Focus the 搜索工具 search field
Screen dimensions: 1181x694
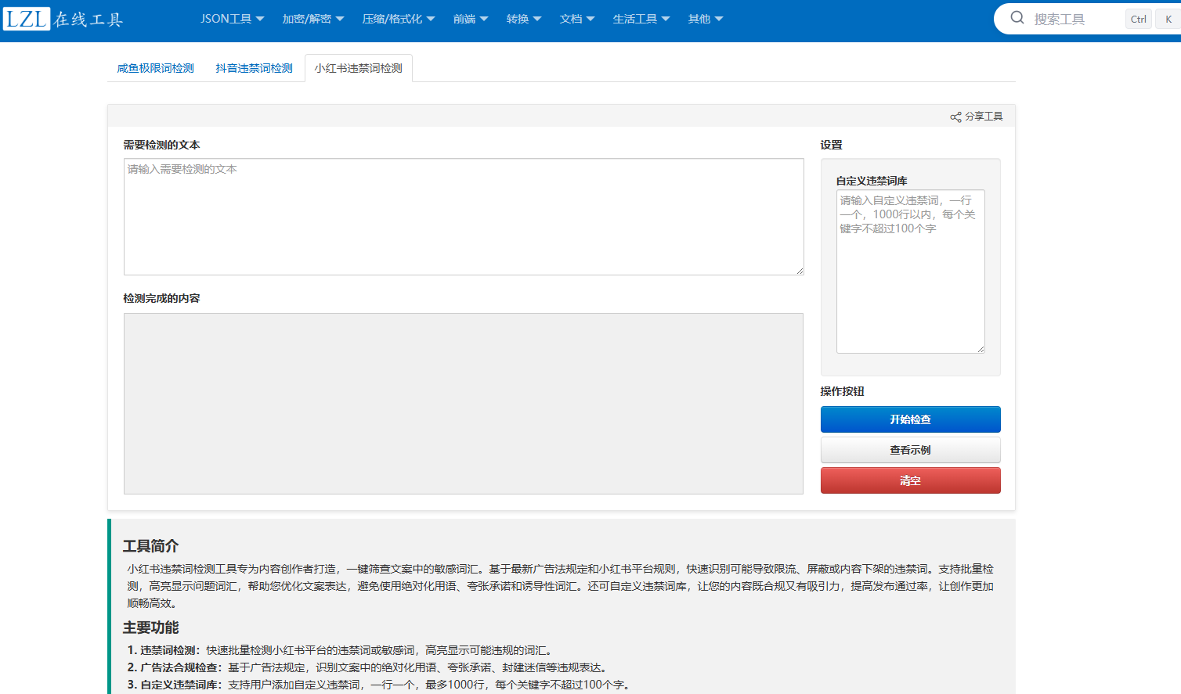(1077, 19)
